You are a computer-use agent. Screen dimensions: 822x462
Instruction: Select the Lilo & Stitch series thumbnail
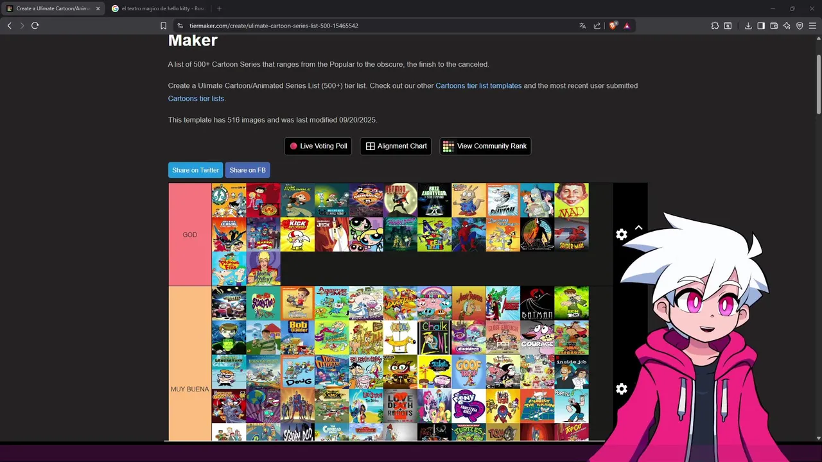(x=366, y=406)
